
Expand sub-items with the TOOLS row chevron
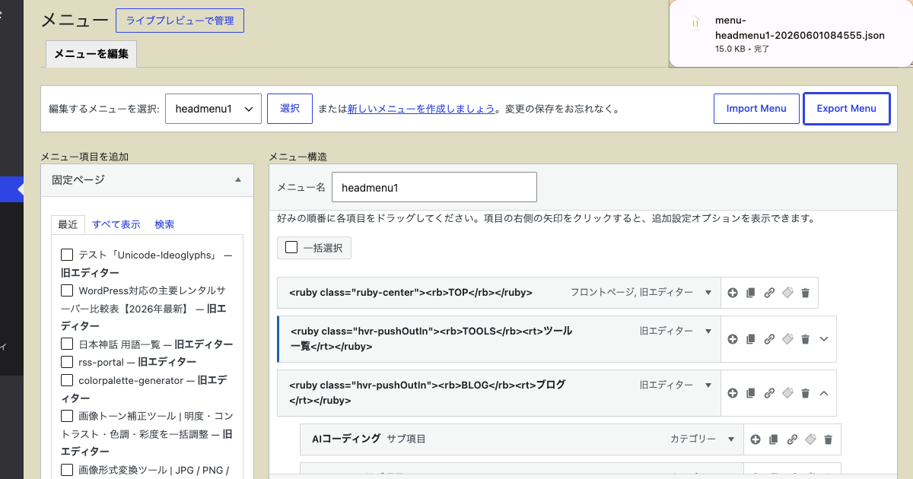point(824,339)
